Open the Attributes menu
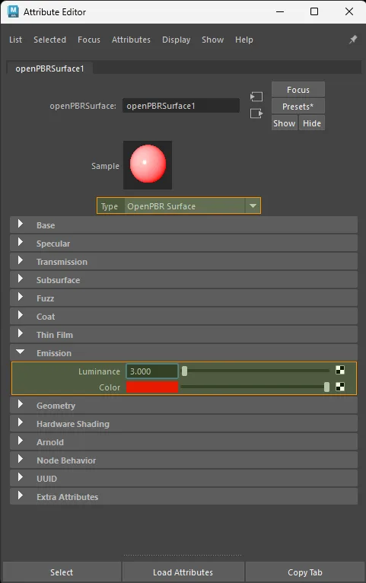 (131, 40)
